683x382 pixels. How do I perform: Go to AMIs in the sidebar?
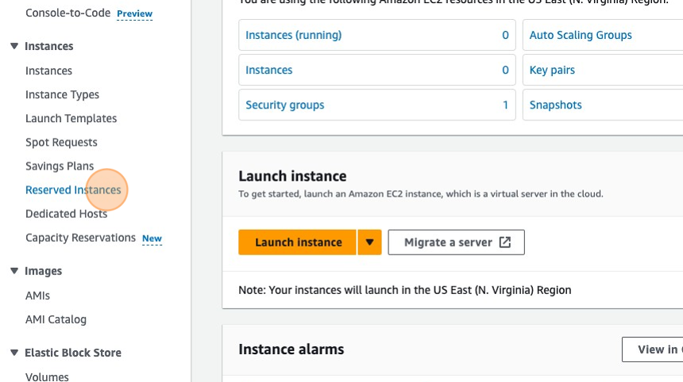(37, 296)
